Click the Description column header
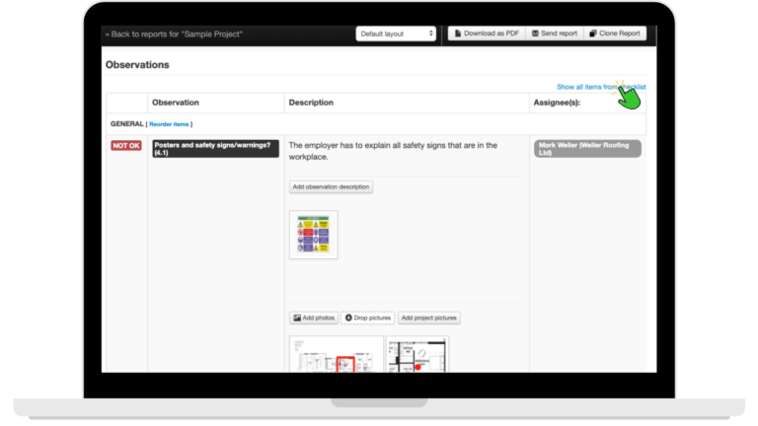The height and width of the screenshot is (426, 758). pos(311,103)
